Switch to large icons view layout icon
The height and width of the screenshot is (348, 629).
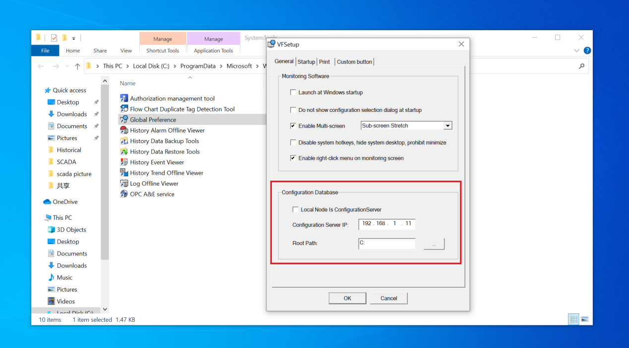pos(585,319)
